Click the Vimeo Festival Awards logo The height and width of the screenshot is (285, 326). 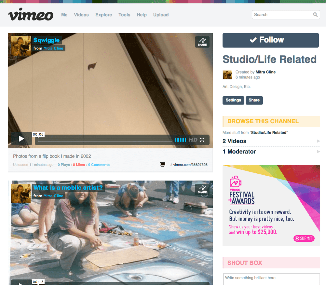[x=242, y=190]
